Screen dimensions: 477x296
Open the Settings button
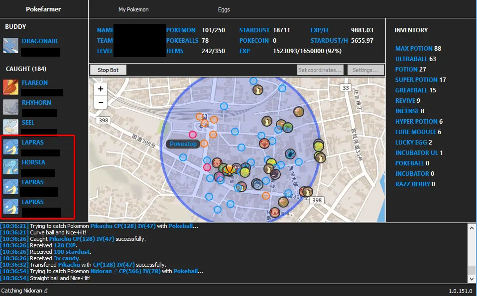point(365,70)
